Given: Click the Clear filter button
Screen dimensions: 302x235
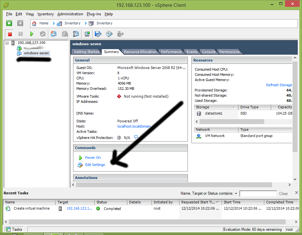Looking at the screenshot, I should 283,193.
